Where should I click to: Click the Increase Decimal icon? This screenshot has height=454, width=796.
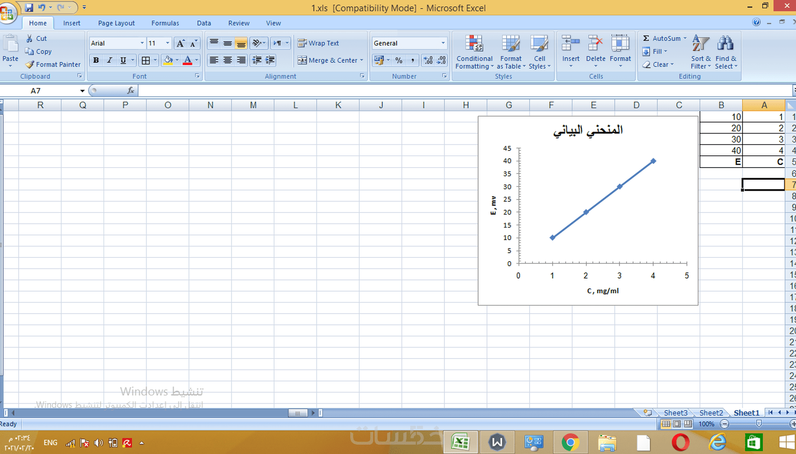click(x=428, y=60)
